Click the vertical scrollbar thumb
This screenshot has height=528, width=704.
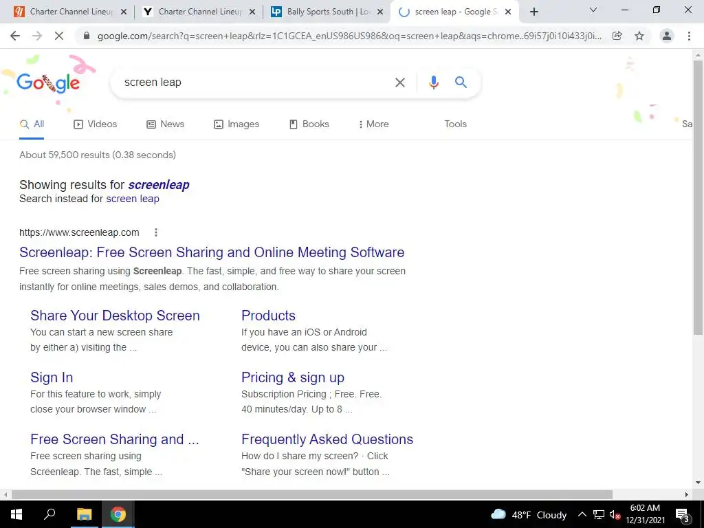coord(698,197)
